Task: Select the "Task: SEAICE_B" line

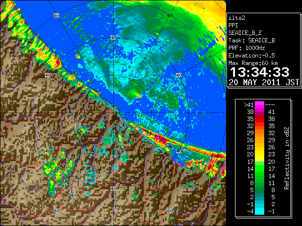Action: coord(252,40)
